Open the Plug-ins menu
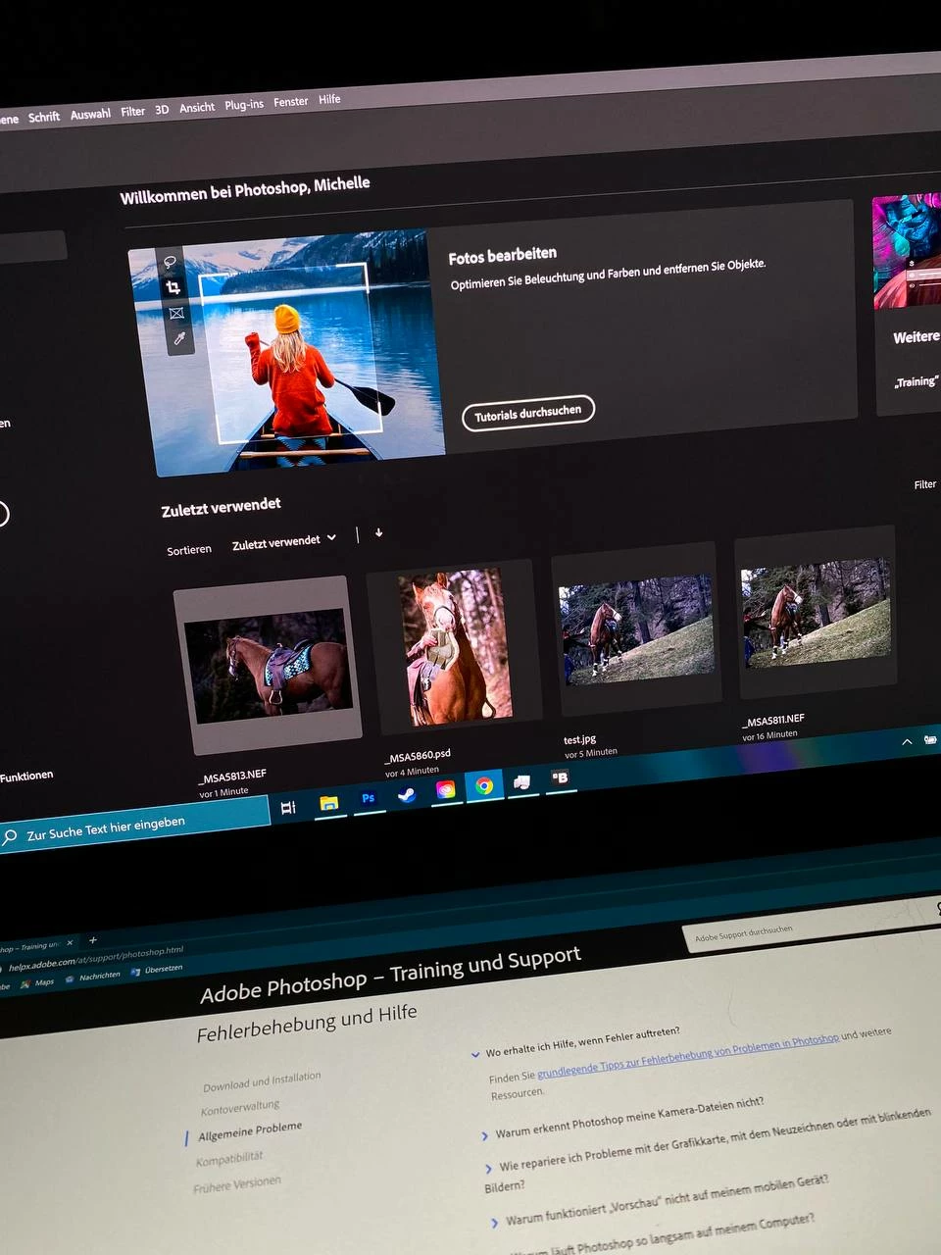This screenshot has height=1255, width=941. (x=244, y=104)
